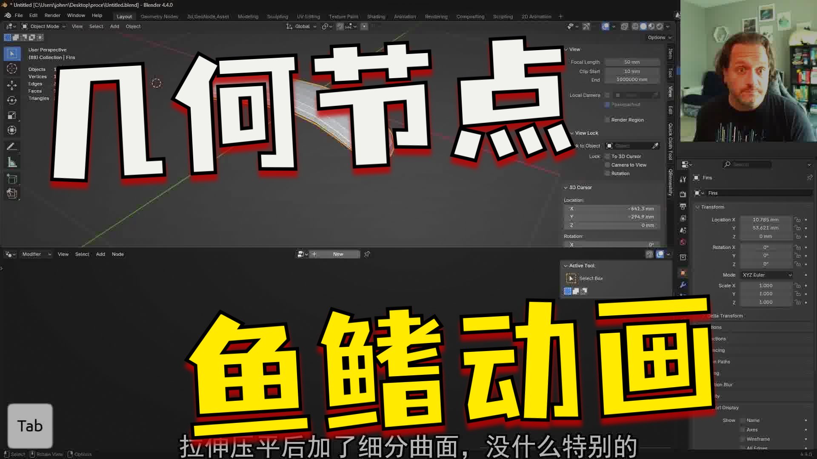Open the Render properties tab icon
Viewport: 817px width, 459px height.
coord(683,194)
